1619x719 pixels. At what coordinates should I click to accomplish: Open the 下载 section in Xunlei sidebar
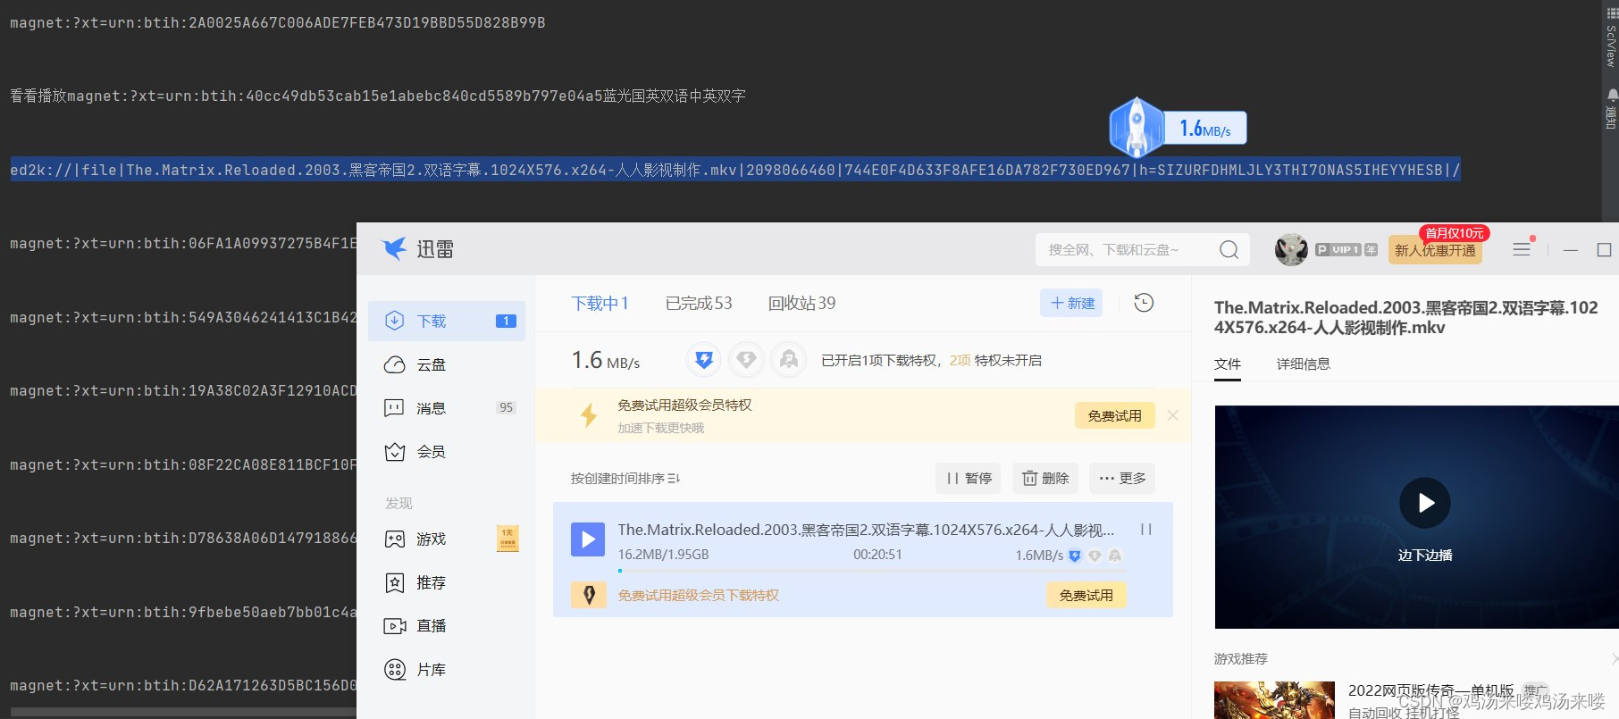click(446, 321)
